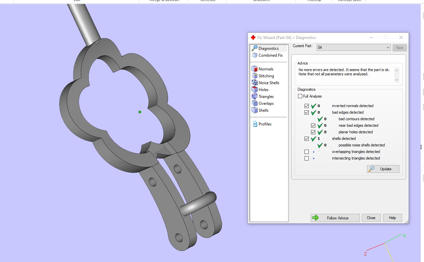Click the Next button beside Current Part

coord(399,47)
